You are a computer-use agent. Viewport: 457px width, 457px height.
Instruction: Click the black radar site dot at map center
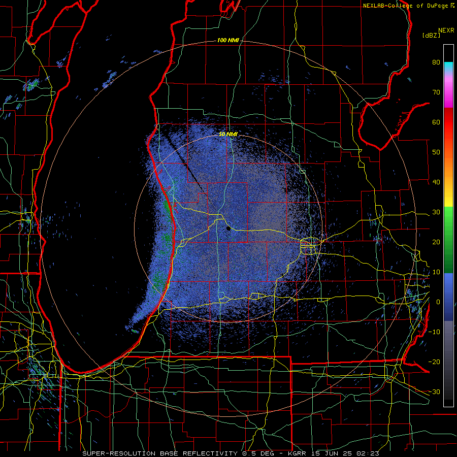(228, 228)
